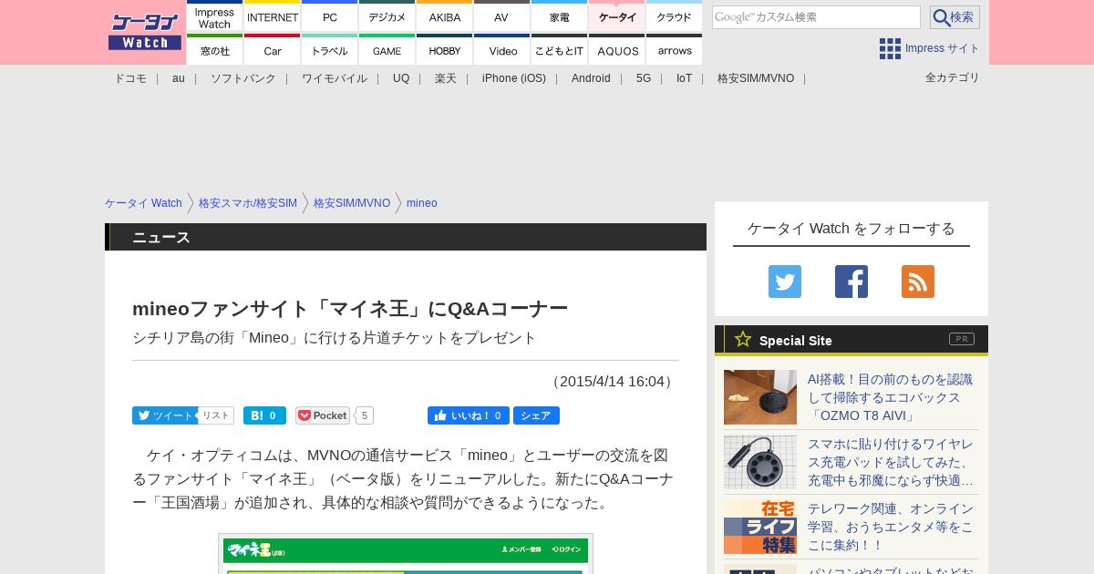Open the wireless charging pad thumbnail
This screenshot has height=574, width=1094.
coord(760,462)
